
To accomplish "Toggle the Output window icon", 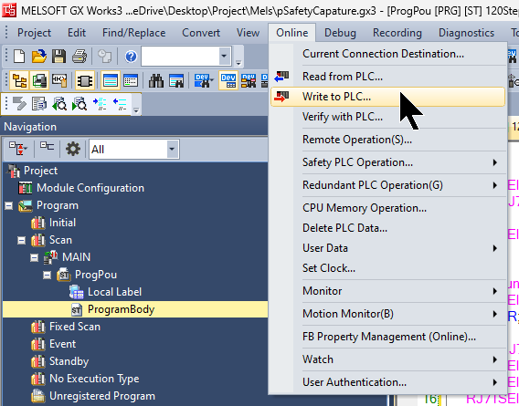I will (111, 80).
